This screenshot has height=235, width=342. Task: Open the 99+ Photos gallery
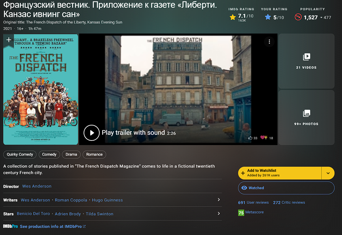306,117
